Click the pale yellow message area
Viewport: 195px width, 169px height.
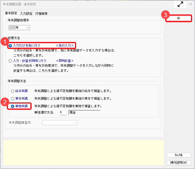tap(83, 153)
